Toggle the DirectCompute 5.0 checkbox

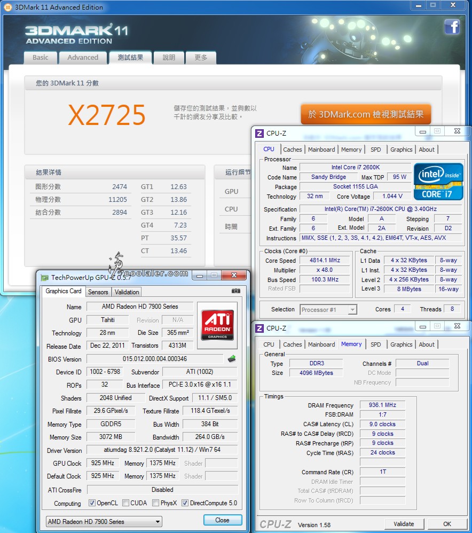185,503
